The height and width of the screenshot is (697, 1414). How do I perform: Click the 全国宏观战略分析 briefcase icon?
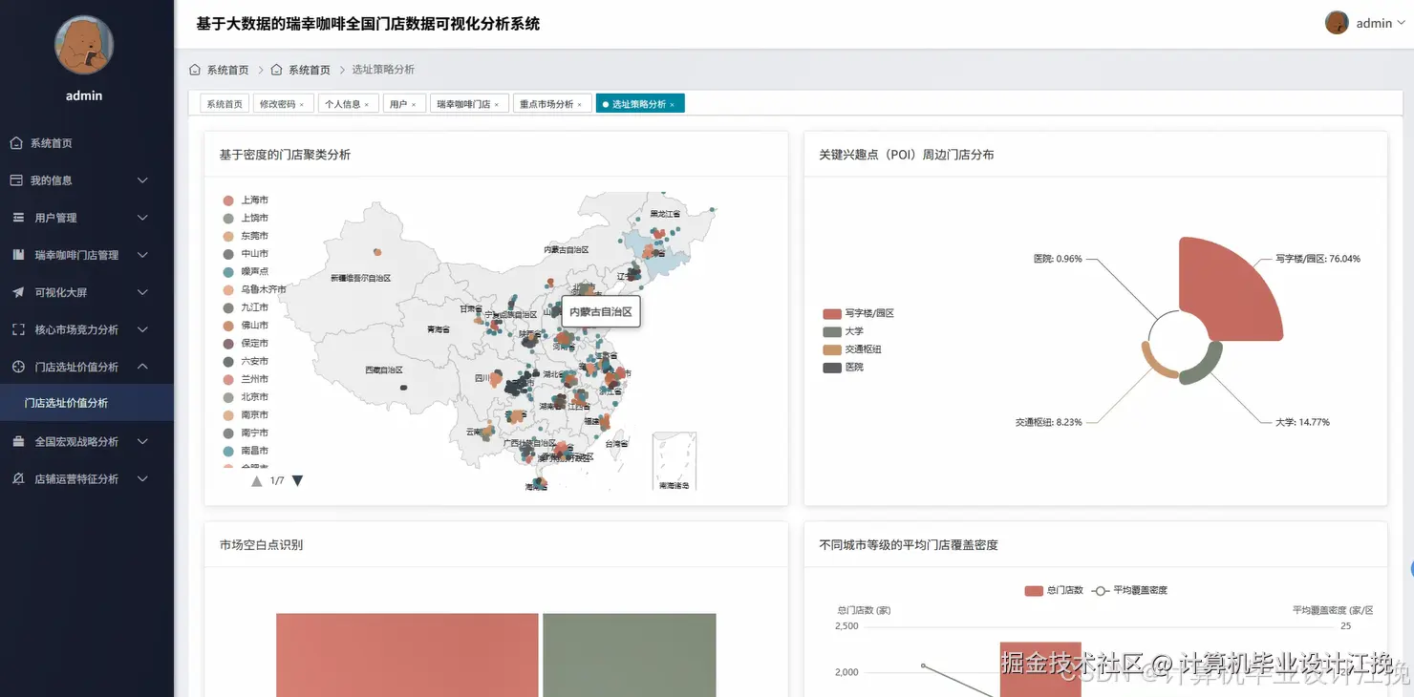click(x=18, y=442)
